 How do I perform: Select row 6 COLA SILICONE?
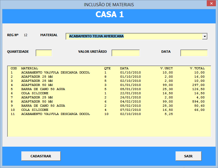(109, 93)
